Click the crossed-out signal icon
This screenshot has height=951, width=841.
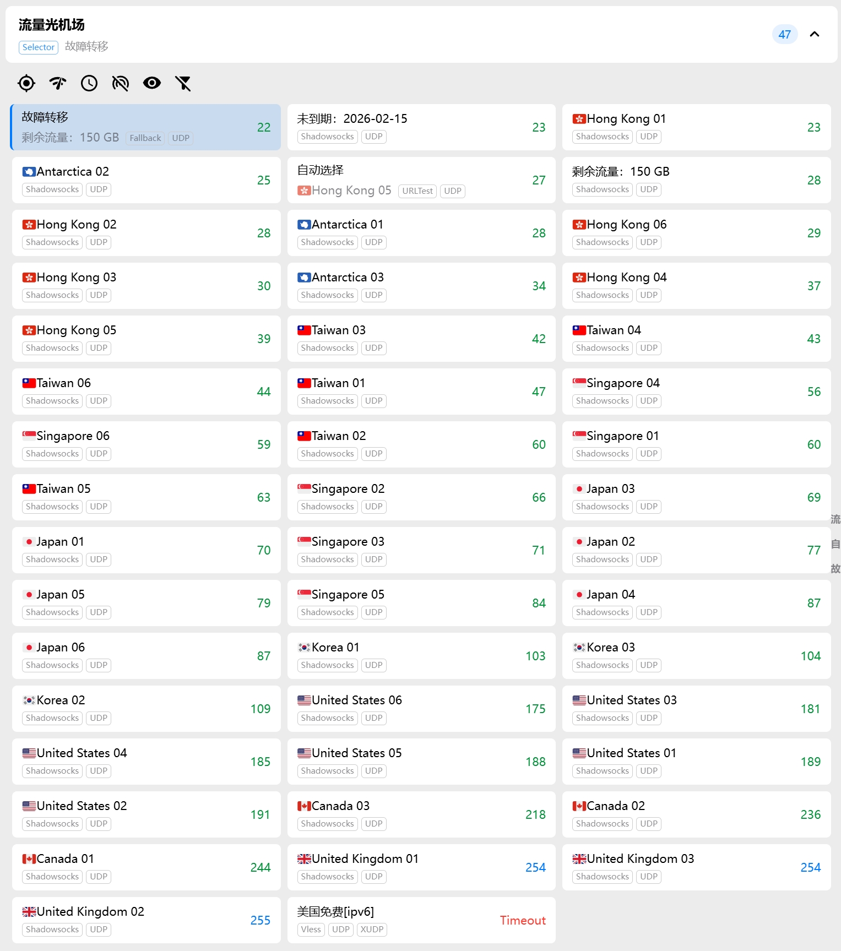click(120, 83)
